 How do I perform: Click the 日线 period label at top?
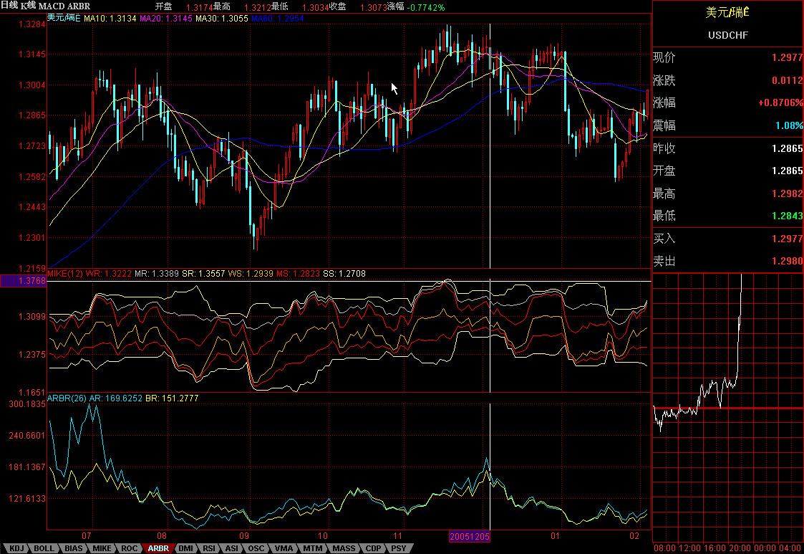point(10,6)
